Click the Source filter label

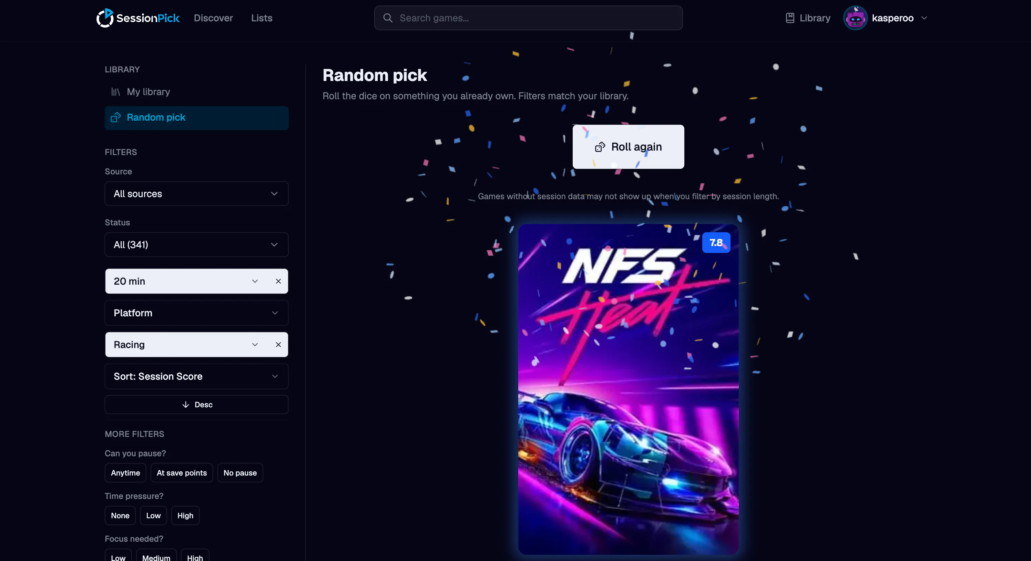[x=119, y=171]
